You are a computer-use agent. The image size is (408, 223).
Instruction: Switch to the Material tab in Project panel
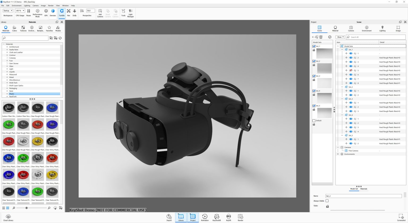click(335, 28)
